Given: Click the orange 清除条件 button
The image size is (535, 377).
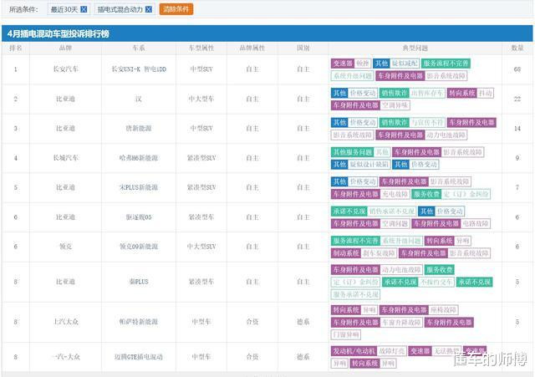Looking at the screenshot, I should tap(176, 9).
